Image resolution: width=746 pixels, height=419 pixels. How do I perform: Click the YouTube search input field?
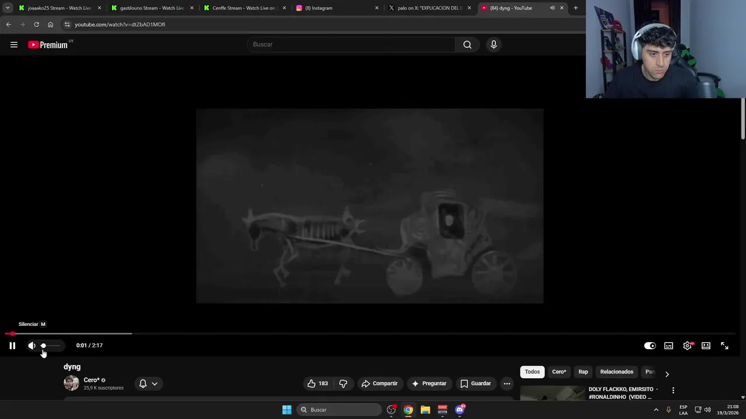351,44
